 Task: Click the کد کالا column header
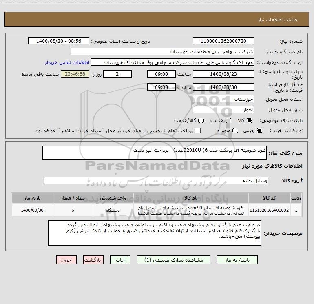pos(269,198)
